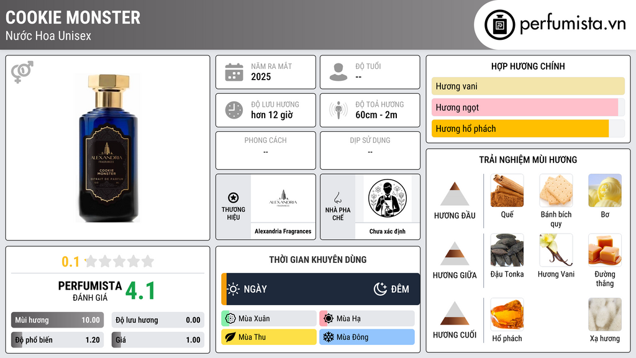Image resolution: width=636 pixels, height=358 pixels.
Task: Click the base notes pyramid icon
Action: (x=455, y=313)
